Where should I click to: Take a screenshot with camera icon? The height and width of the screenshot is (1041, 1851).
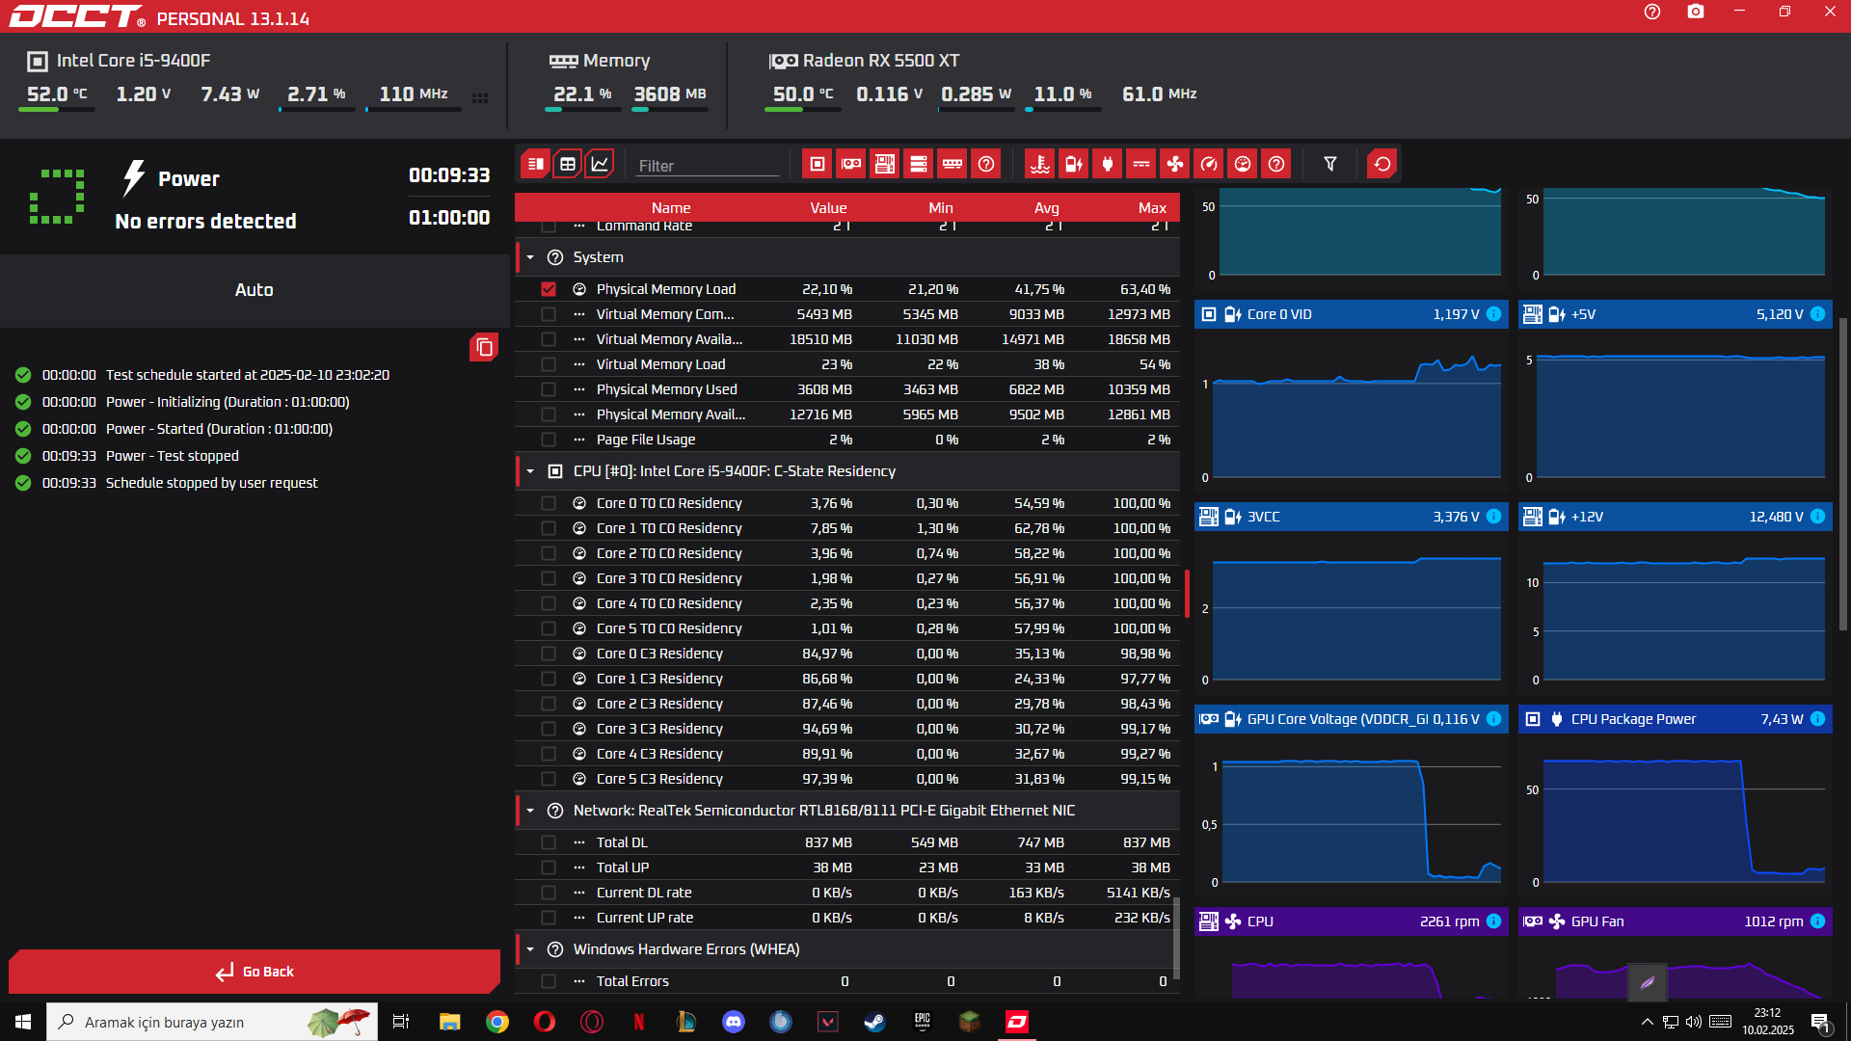click(1695, 12)
